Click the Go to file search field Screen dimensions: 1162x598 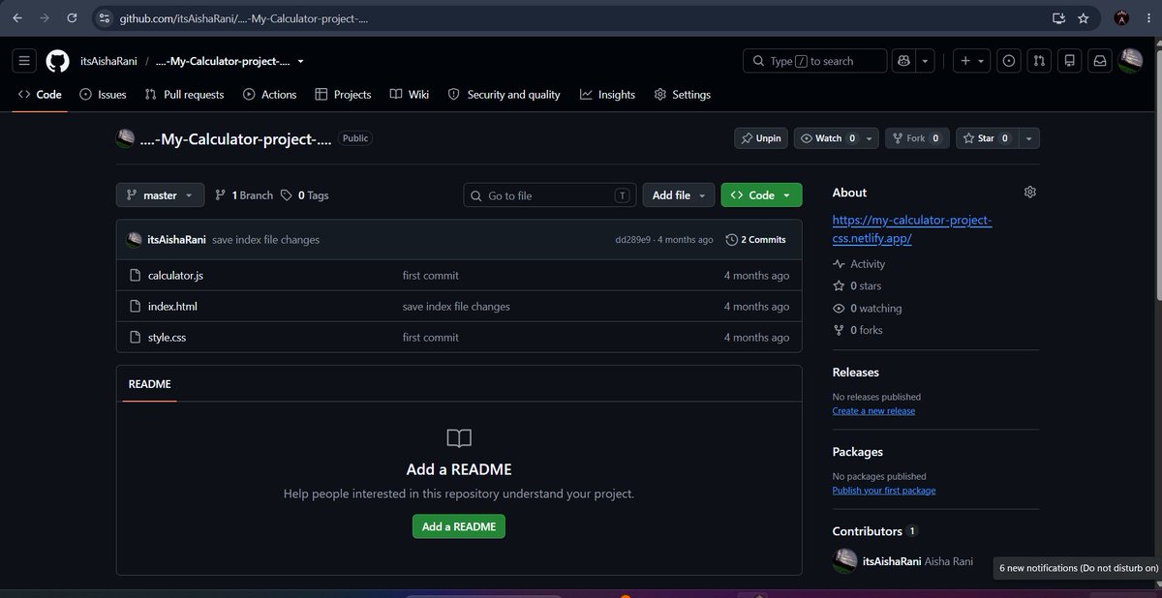[550, 195]
